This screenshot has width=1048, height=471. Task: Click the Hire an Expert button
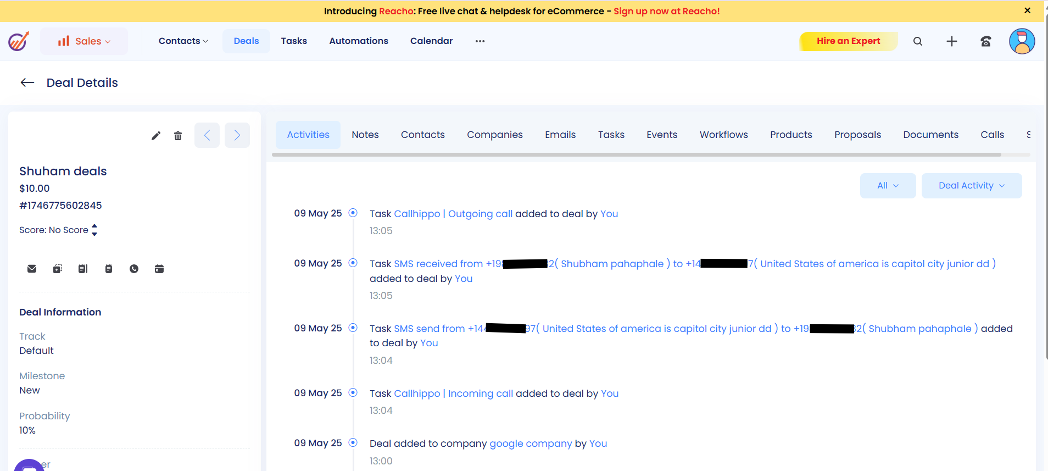tap(848, 41)
